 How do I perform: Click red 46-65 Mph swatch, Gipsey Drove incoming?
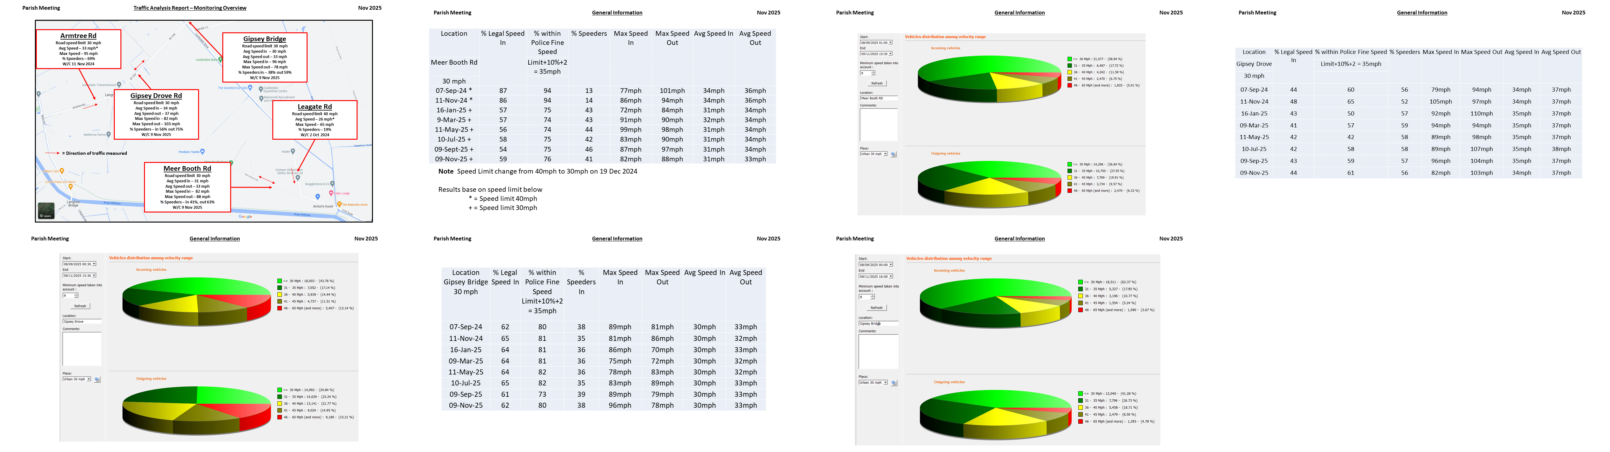[279, 309]
